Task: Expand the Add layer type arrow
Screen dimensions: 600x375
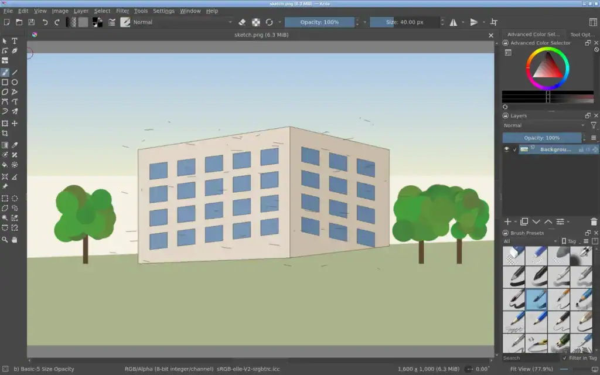Action: click(x=516, y=221)
